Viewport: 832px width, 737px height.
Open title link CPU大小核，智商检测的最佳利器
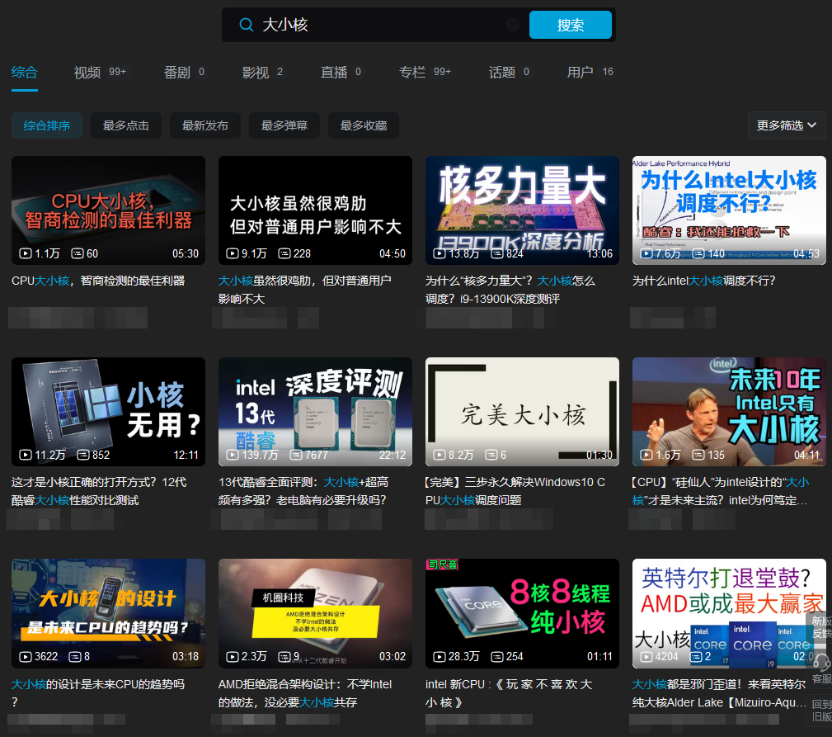tap(98, 281)
